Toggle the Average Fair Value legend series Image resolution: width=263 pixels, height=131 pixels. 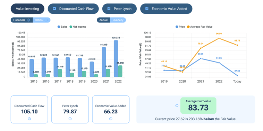point(200,27)
